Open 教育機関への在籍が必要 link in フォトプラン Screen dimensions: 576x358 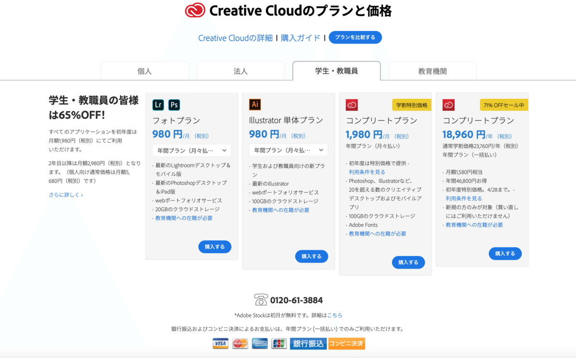point(184,218)
